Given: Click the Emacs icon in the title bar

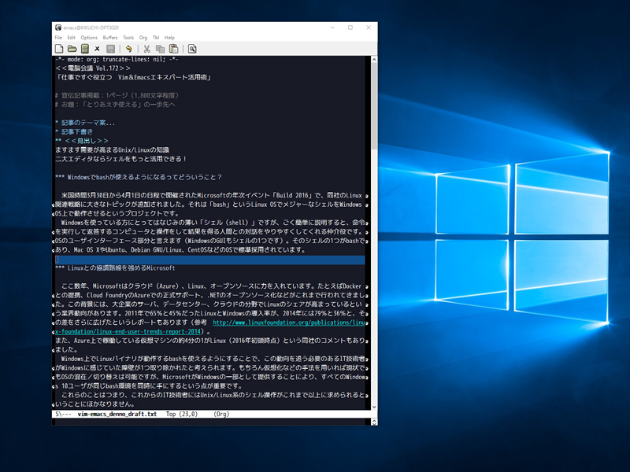Looking at the screenshot, I should tap(58, 28).
